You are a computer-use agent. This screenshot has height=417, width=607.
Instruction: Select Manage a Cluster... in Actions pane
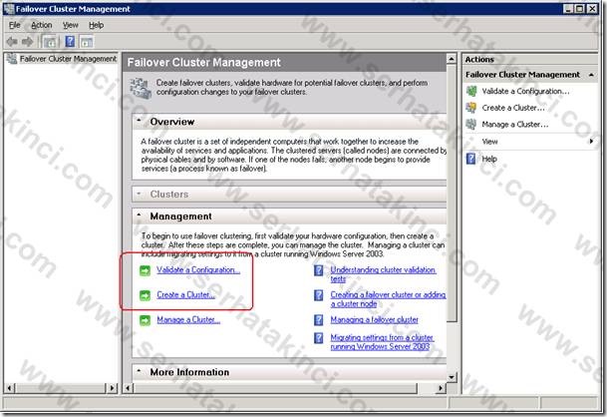[515, 125]
